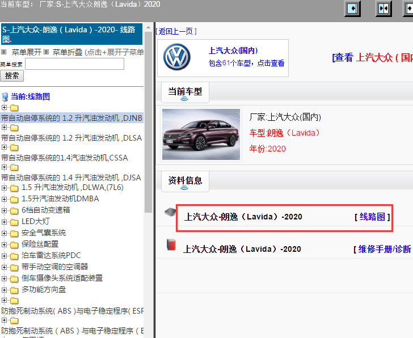
Task: Click the 查看 上汽大众 link at right
Action: (x=372, y=57)
